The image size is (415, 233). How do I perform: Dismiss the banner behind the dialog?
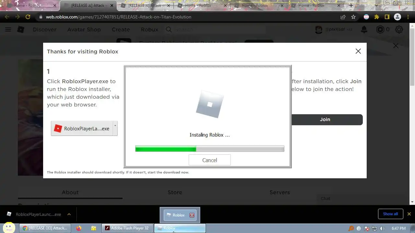click(x=396, y=46)
